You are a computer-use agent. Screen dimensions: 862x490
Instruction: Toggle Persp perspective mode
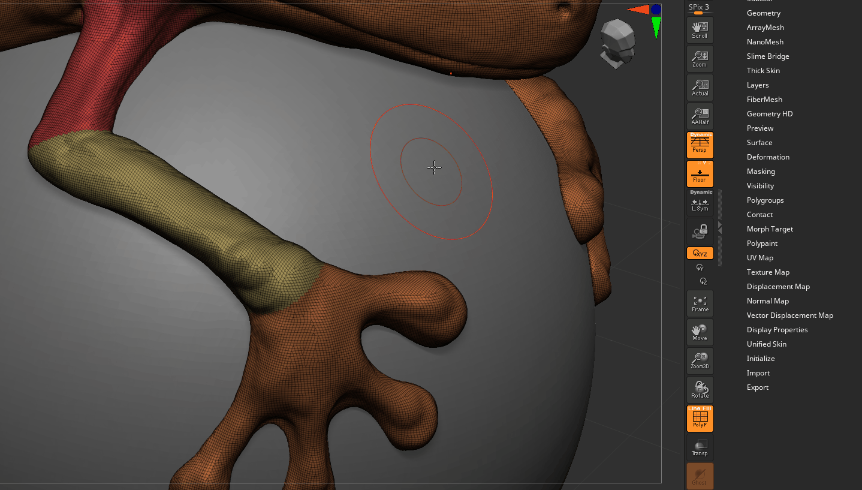tap(700, 145)
